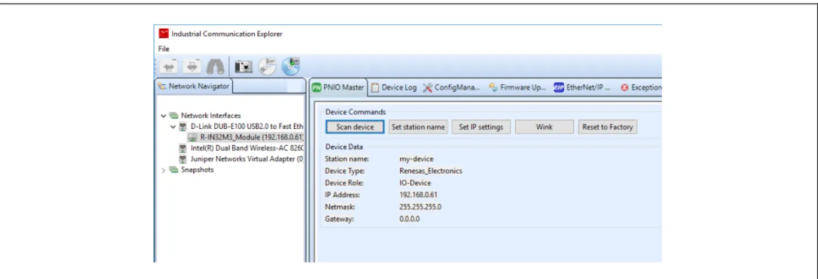Select Juniper Networks Virtual Adapter row
The height and width of the screenshot is (279, 818).
(241, 159)
